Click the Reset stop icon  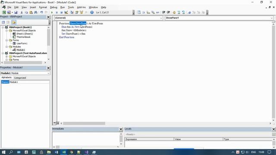[61, 12]
